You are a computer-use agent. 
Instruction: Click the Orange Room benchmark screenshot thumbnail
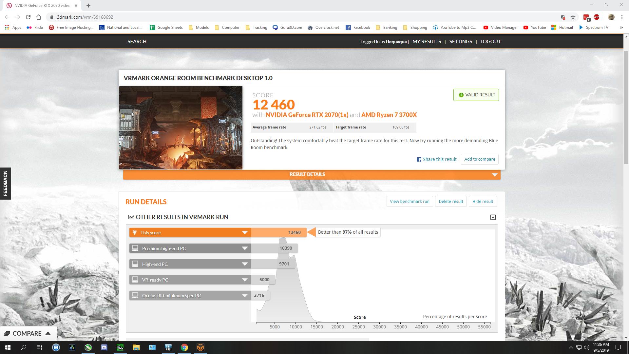(x=181, y=128)
